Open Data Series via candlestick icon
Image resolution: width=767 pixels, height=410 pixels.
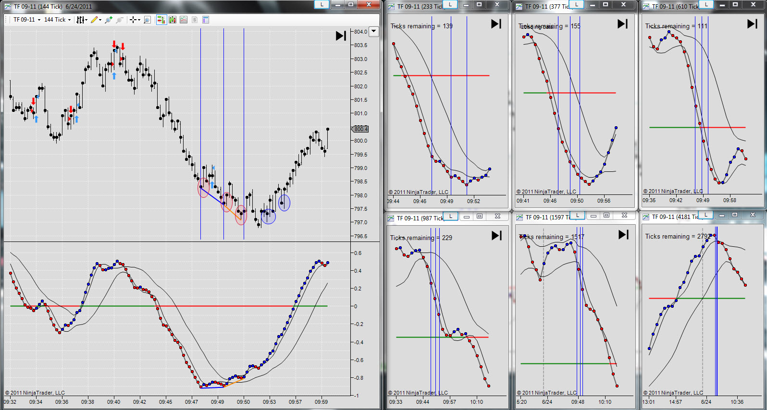(x=173, y=20)
